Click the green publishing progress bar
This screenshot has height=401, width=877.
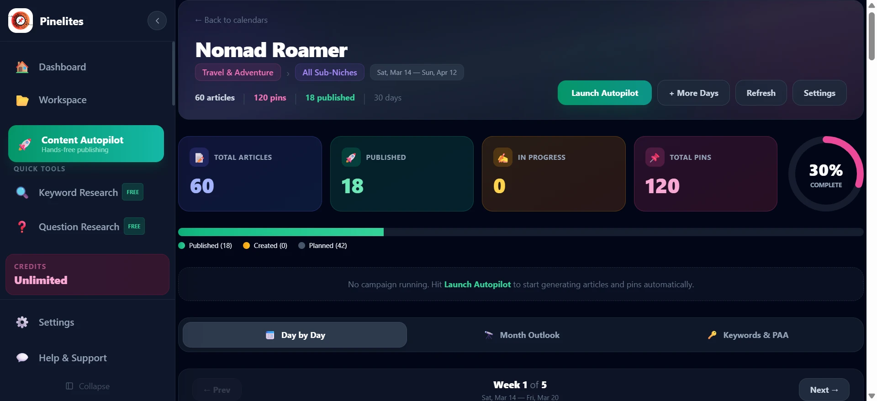281,232
